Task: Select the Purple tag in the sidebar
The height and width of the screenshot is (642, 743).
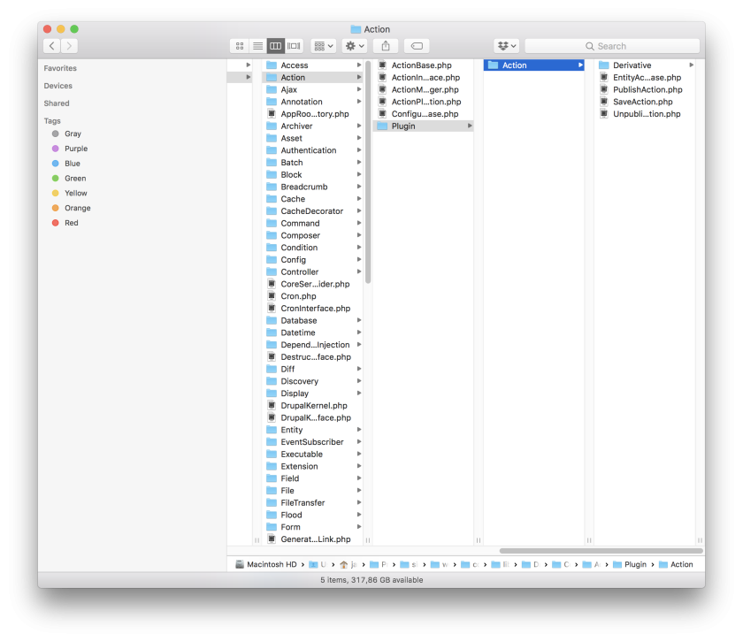Action: pyautogui.click(x=75, y=149)
